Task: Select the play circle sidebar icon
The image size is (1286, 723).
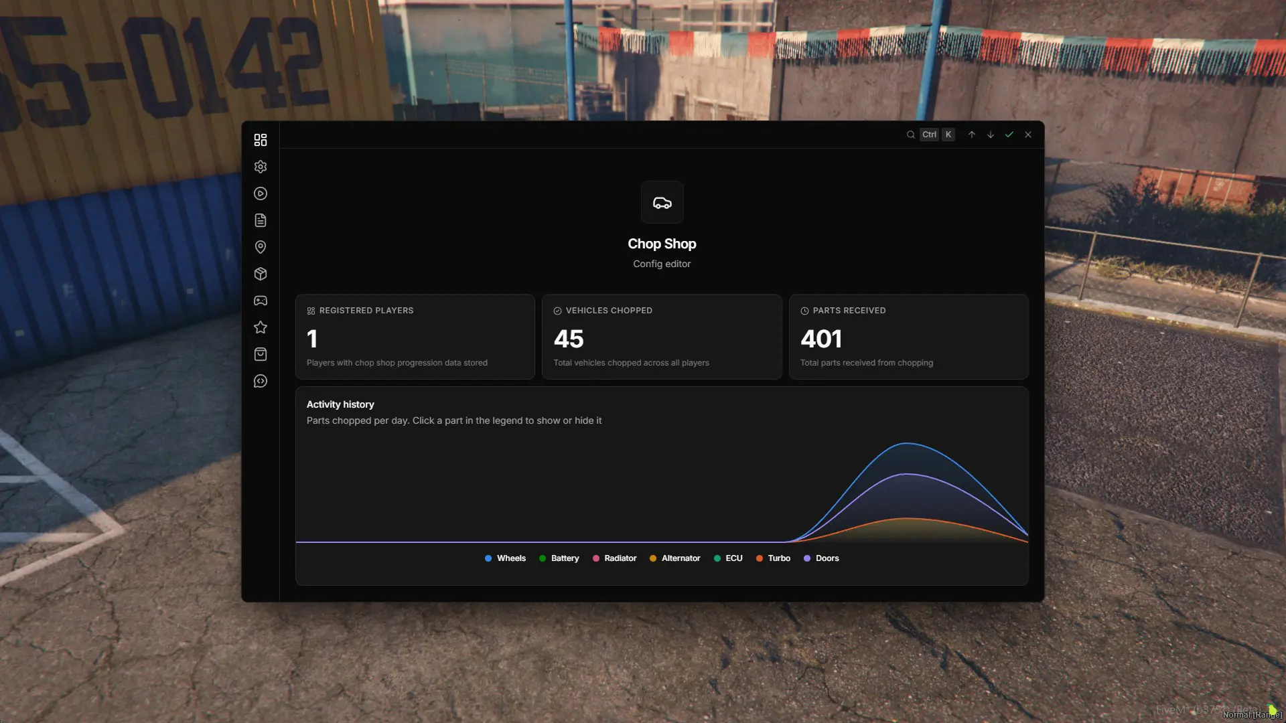Action: [261, 193]
